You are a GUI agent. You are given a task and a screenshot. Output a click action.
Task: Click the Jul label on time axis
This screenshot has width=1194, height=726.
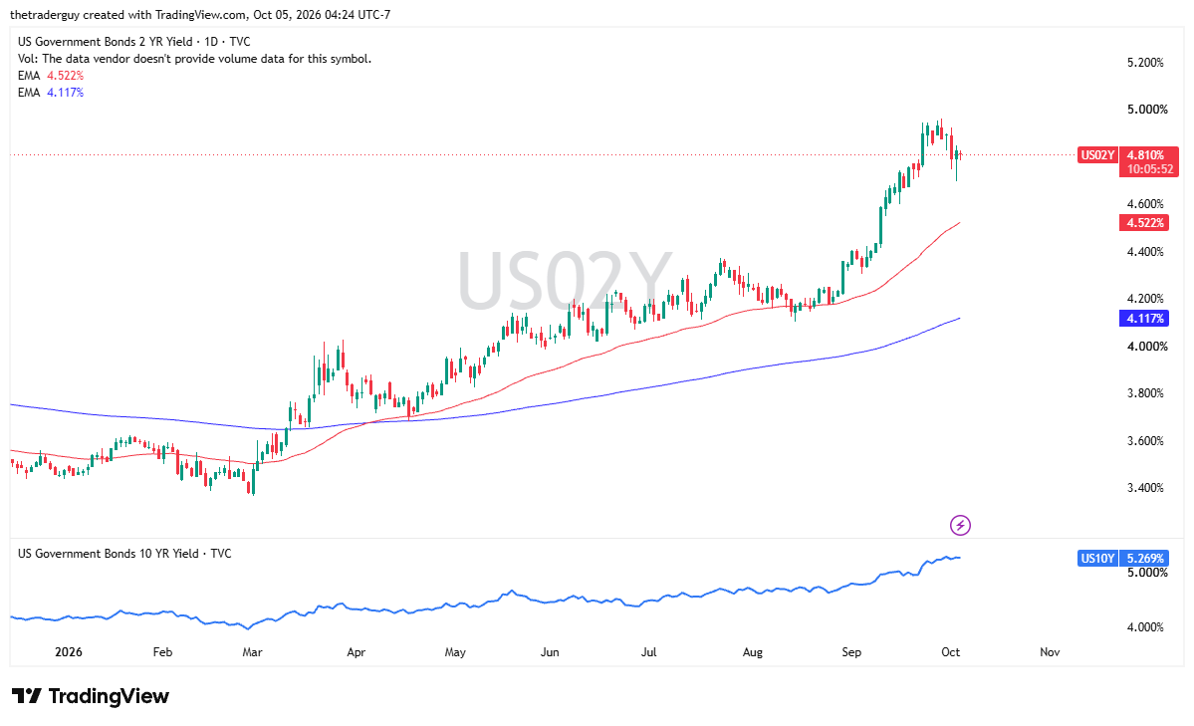[648, 652]
